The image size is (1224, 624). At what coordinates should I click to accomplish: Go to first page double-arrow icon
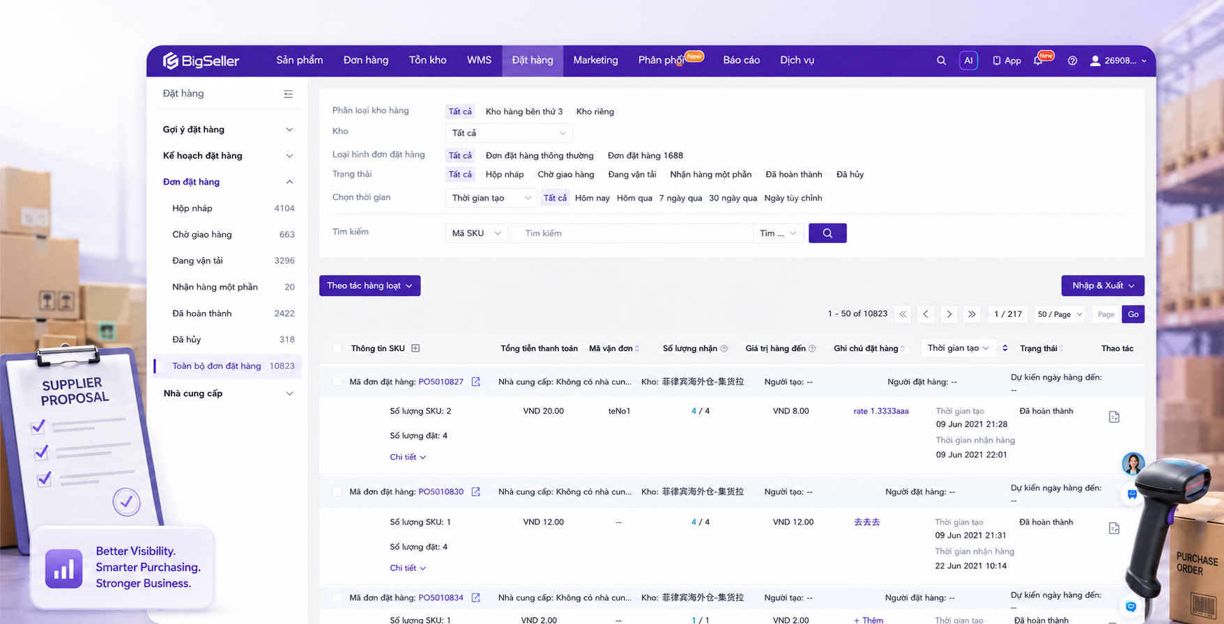point(903,314)
